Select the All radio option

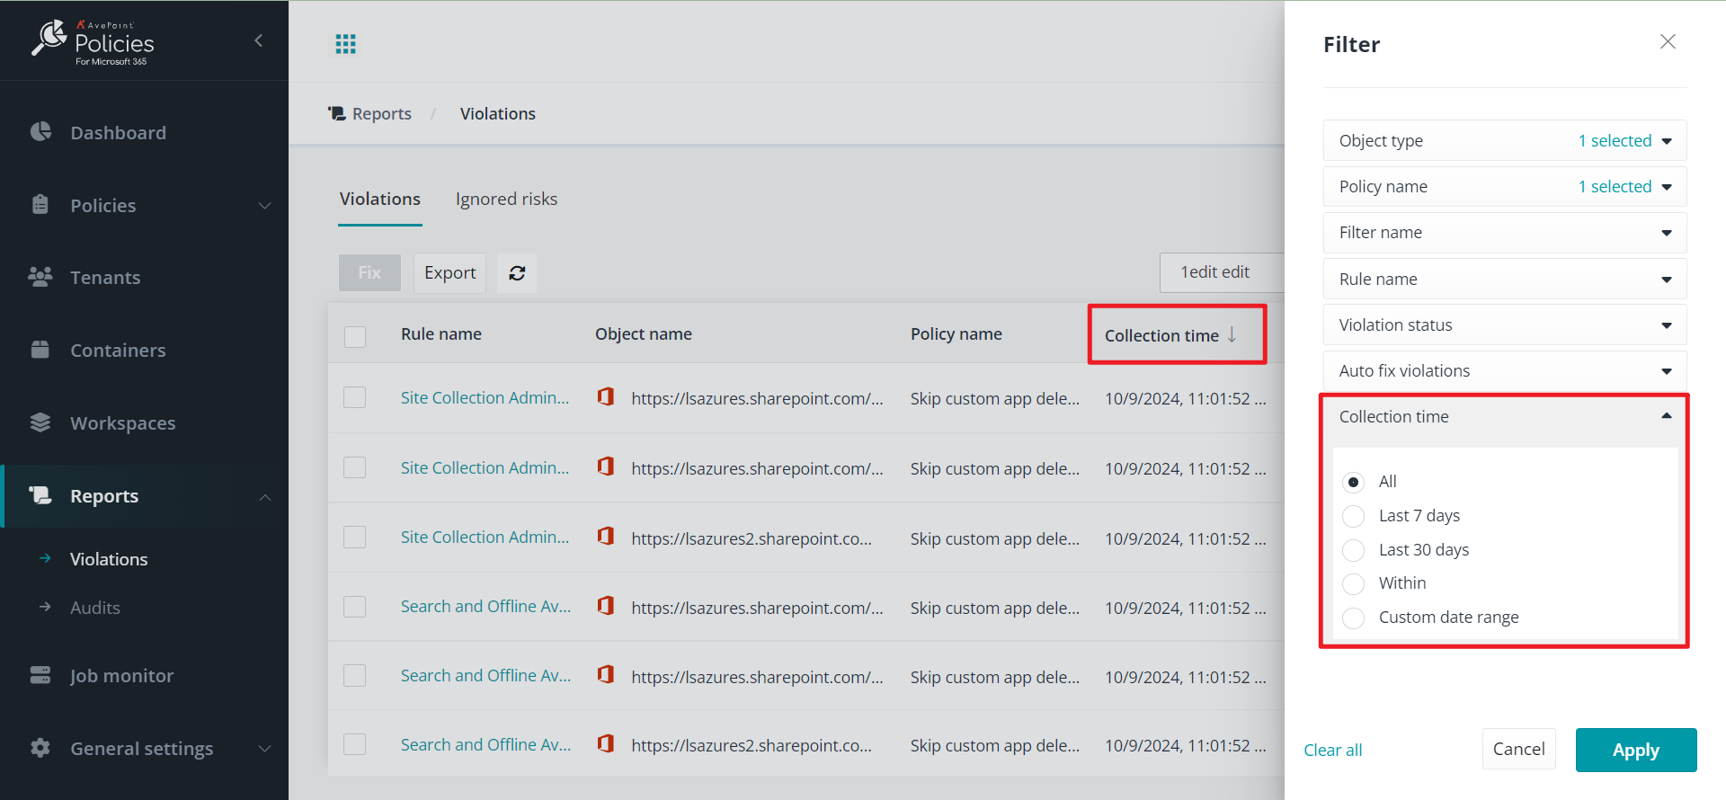coord(1353,482)
